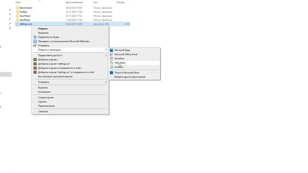Image resolution: width=308 pixels, height=173 pixels.
Task: Click the Benchmarks folder icon
Action: point(17,8)
